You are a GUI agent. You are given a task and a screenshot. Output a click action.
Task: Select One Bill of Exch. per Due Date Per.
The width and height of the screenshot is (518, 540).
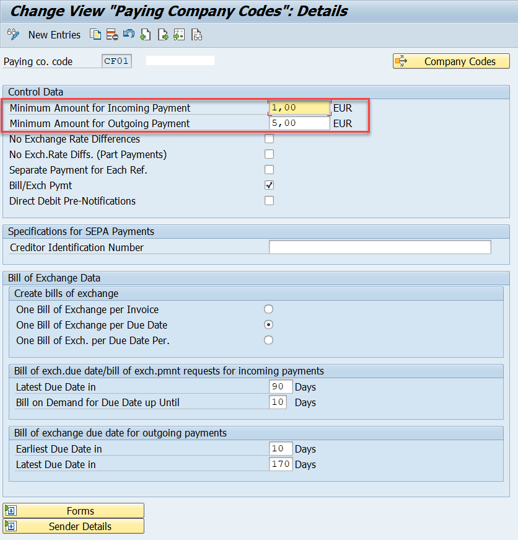pyautogui.click(x=268, y=340)
